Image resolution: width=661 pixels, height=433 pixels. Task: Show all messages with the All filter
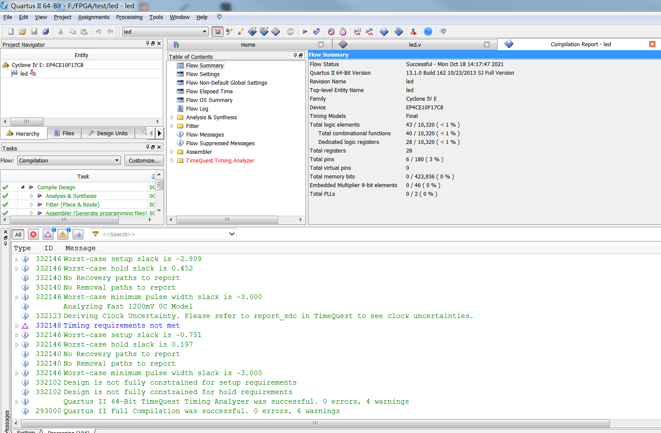click(18, 234)
